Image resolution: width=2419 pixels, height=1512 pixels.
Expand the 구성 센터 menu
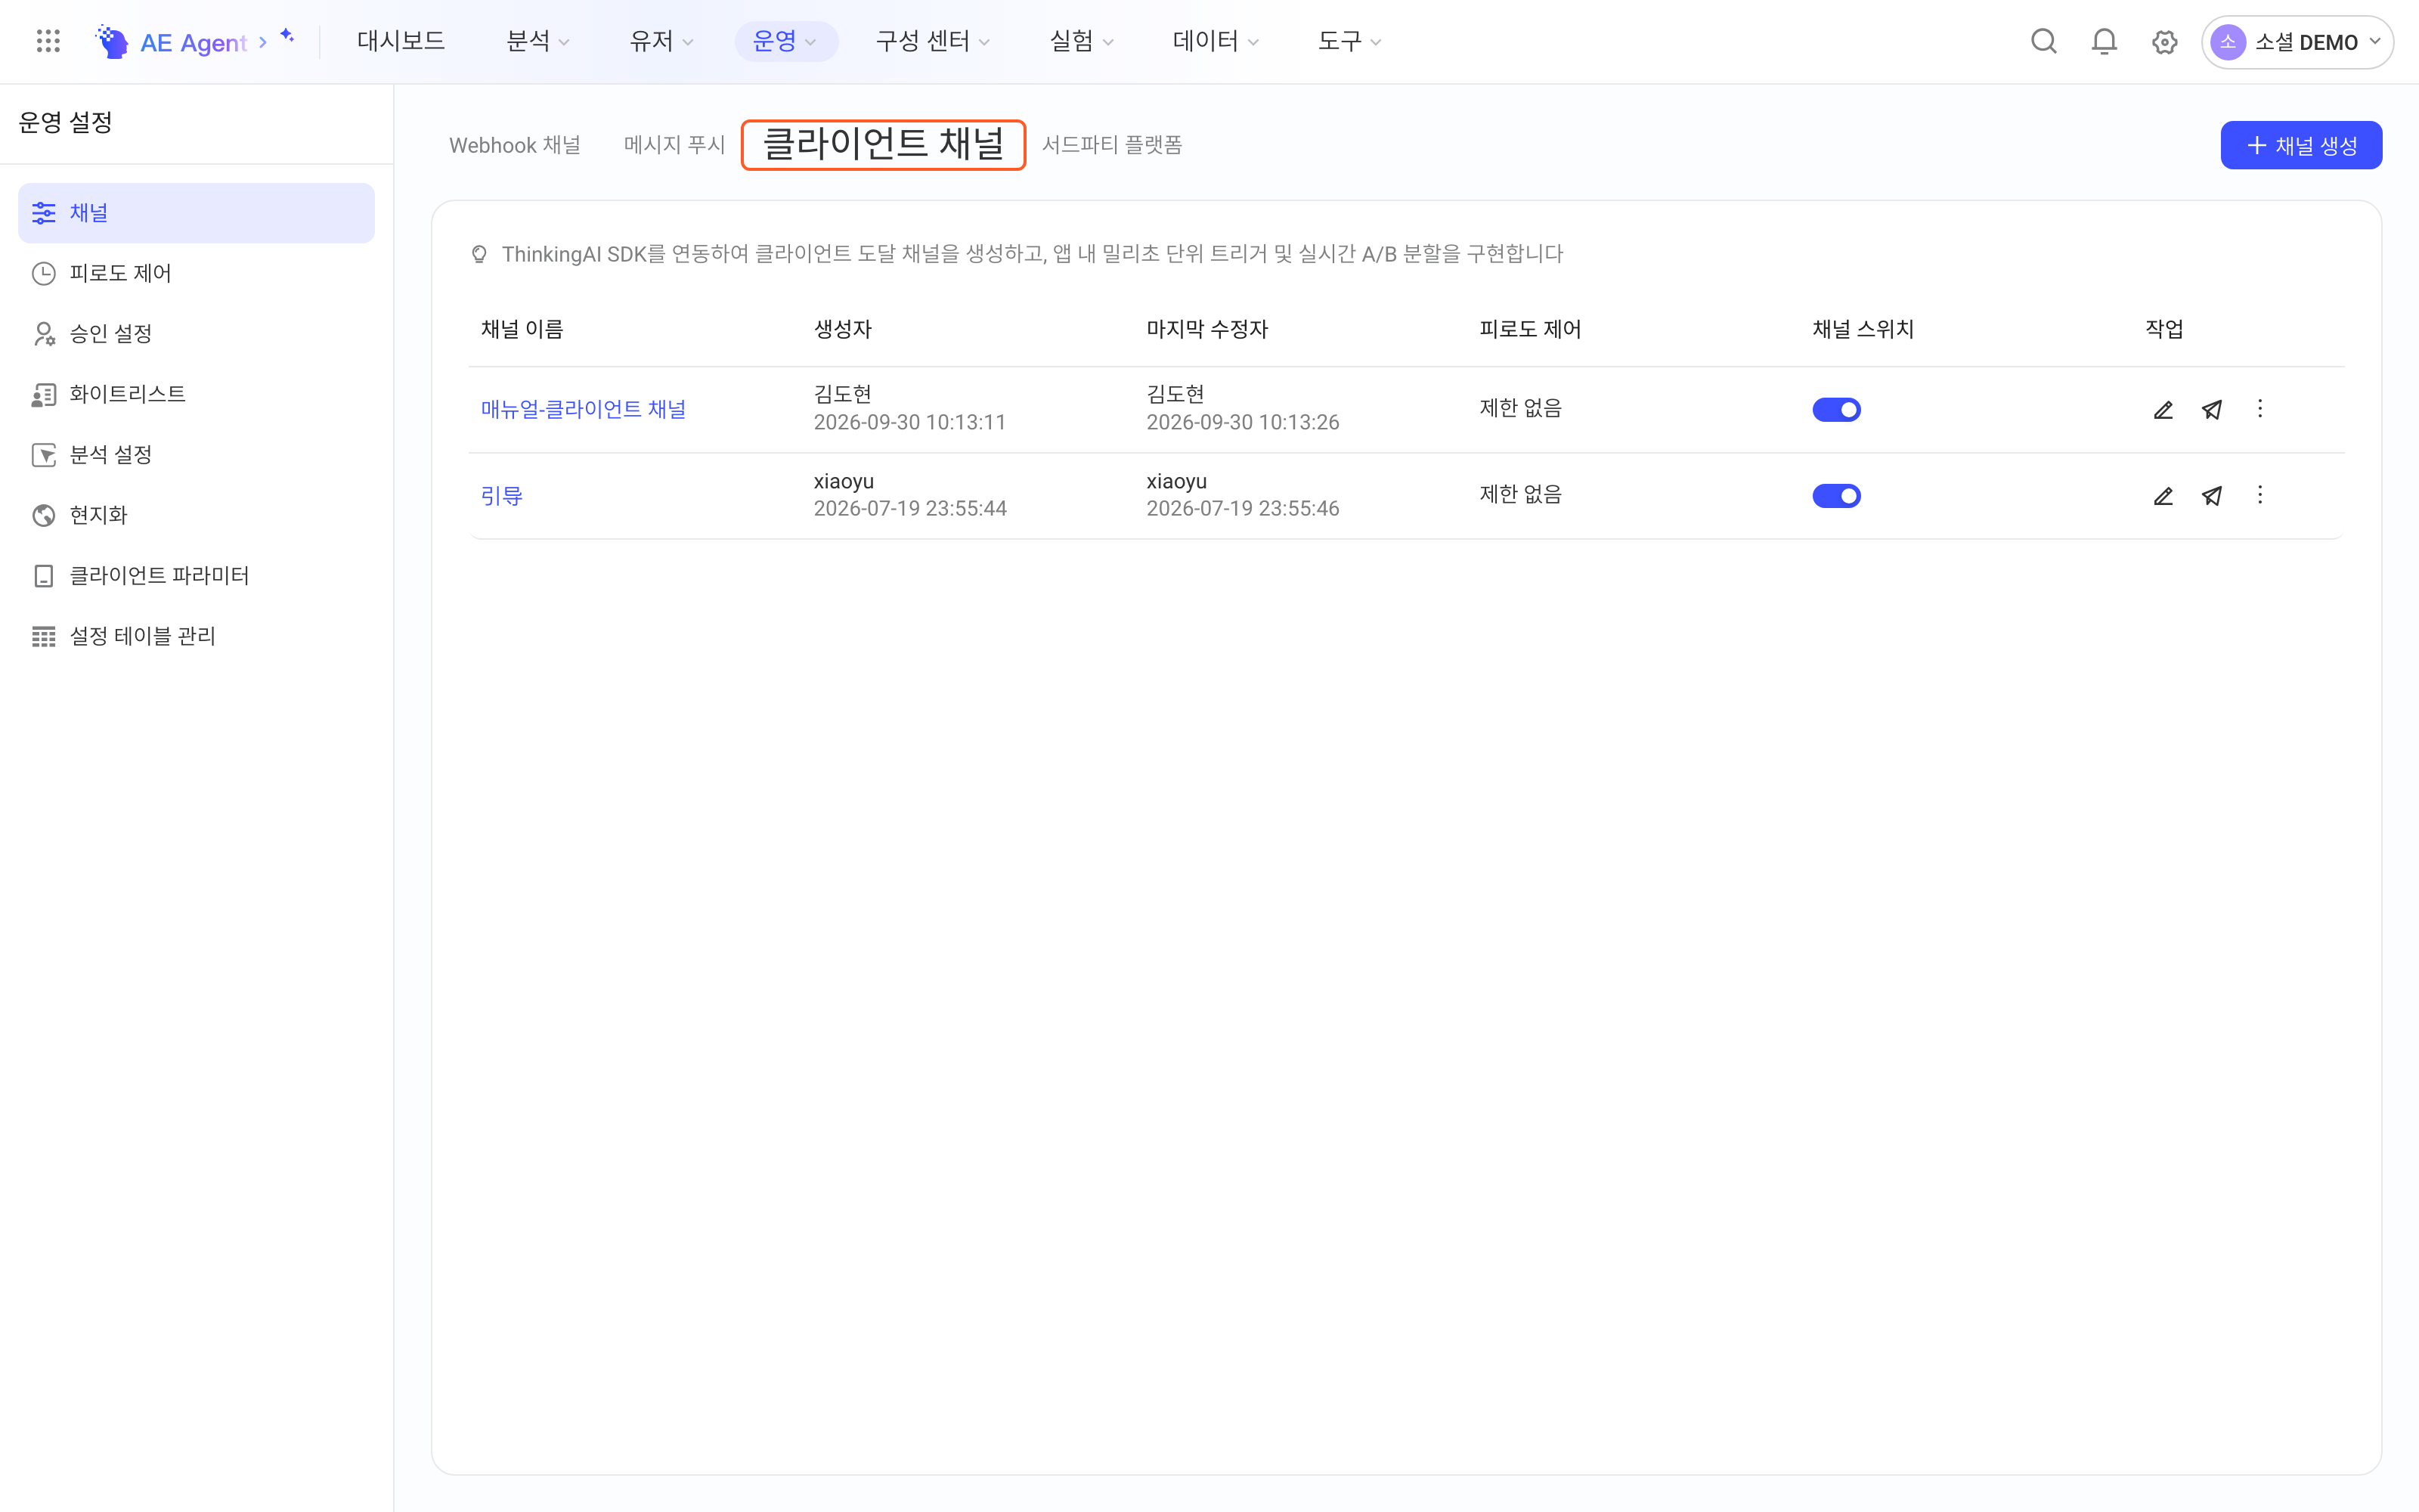pos(933,41)
